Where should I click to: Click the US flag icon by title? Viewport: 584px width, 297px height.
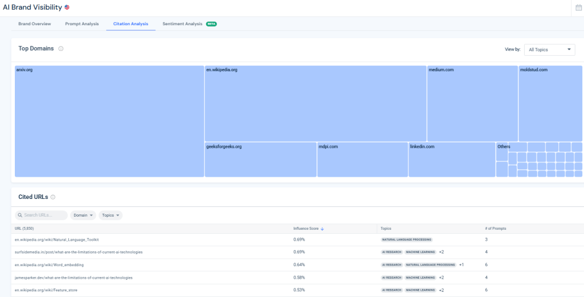[x=67, y=7]
